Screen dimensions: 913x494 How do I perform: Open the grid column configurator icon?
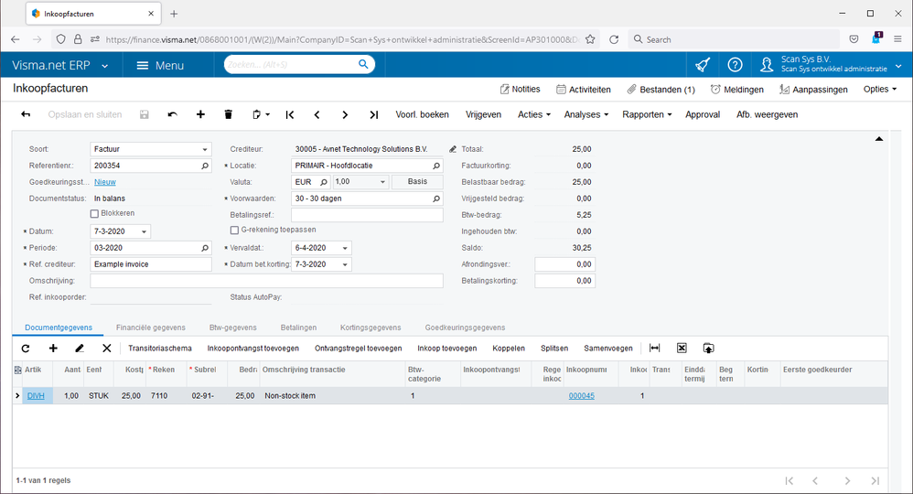[18, 370]
